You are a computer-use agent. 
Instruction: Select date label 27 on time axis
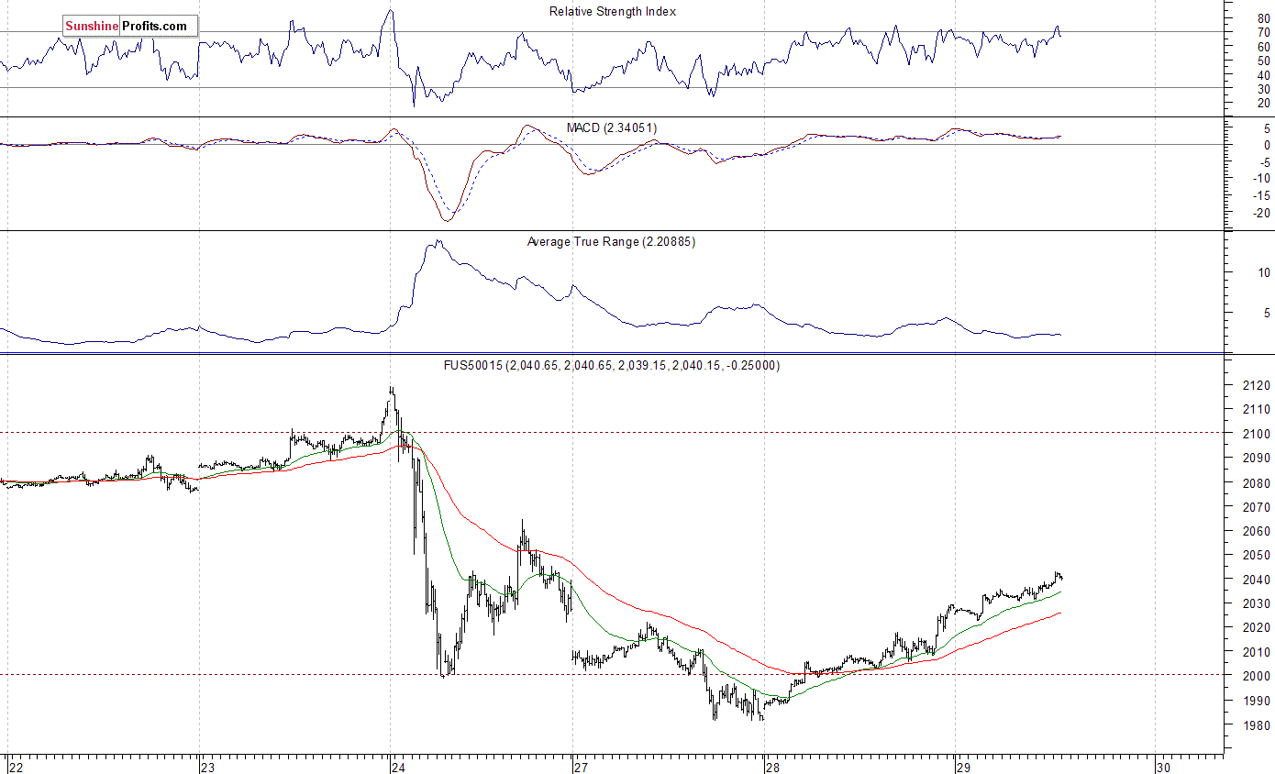[581, 767]
